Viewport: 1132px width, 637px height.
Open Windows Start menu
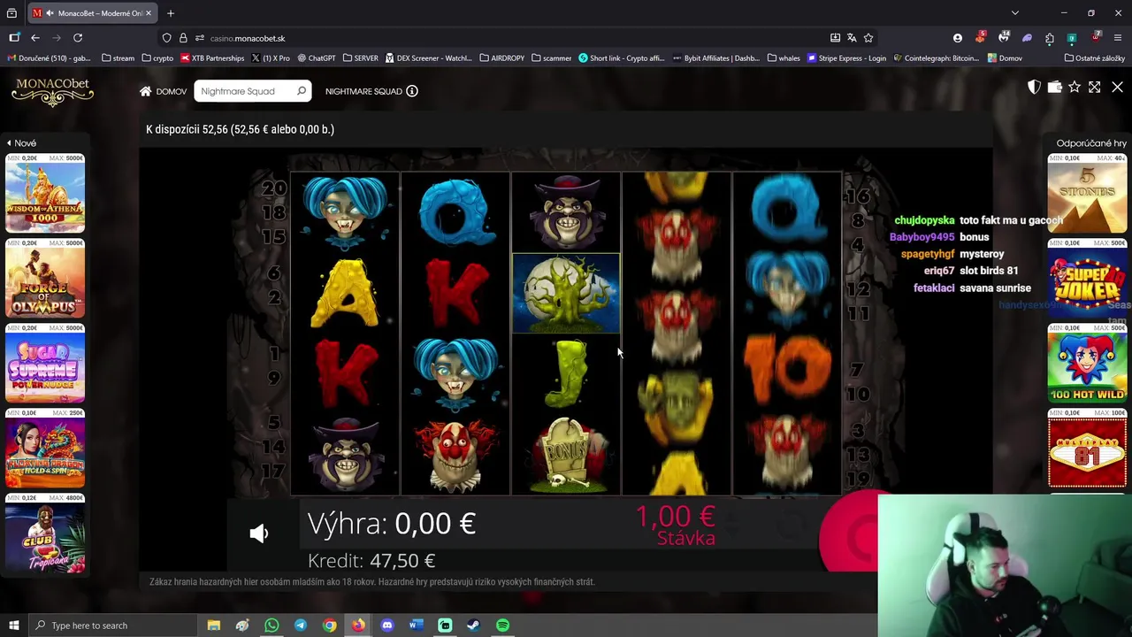tap(13, 625)
